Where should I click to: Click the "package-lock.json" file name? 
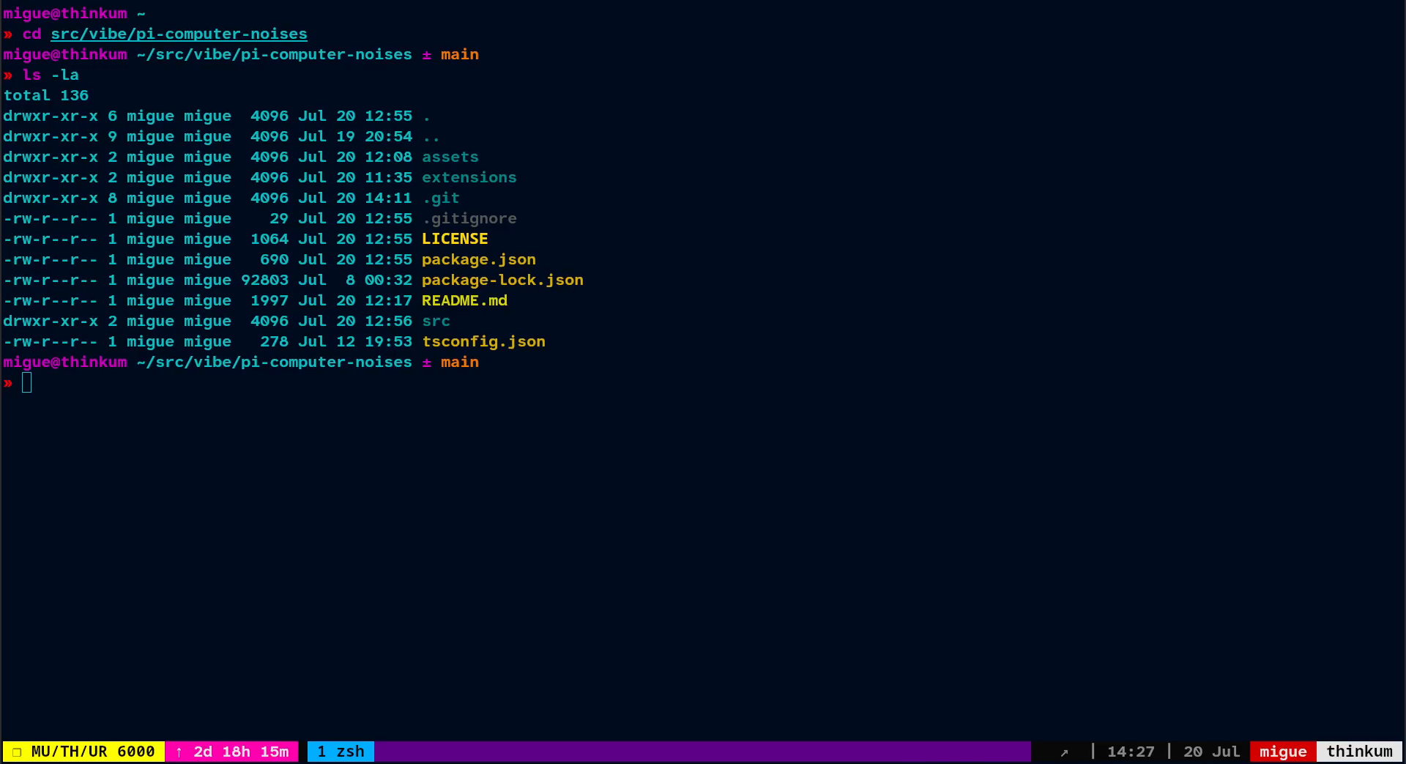502,280
